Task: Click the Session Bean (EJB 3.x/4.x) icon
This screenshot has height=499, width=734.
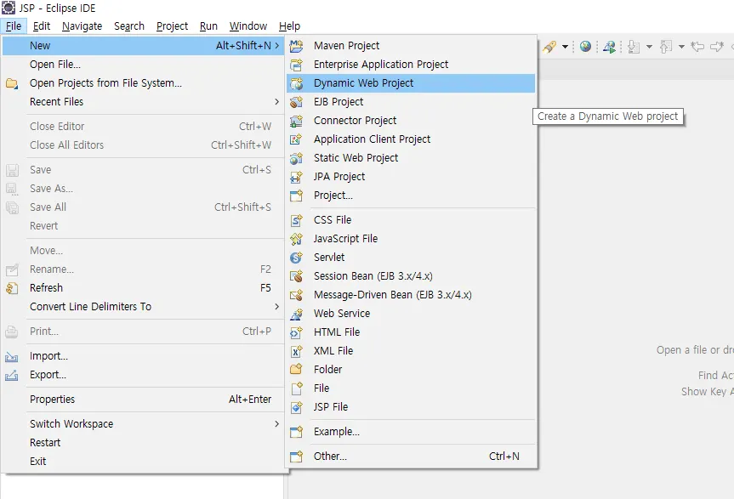Action: (296, 276)
